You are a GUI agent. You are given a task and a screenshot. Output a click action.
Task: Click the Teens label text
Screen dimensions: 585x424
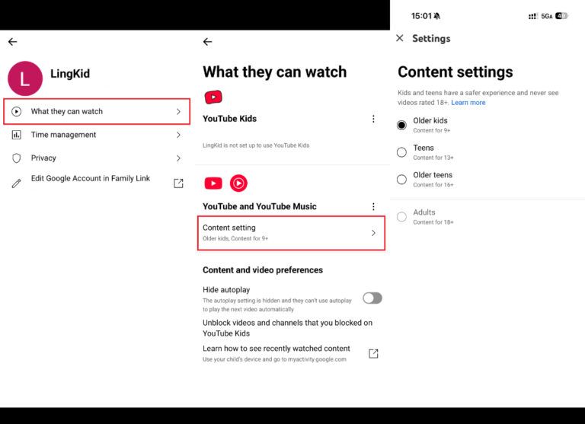[424, 148]
